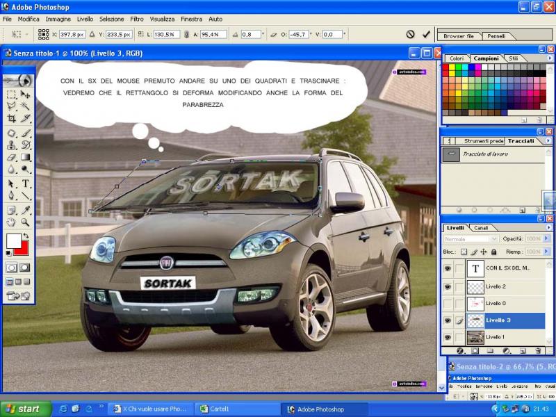Open the Windows start menu
The height and width of the screenshot is (417, 556).
[26, 409]
